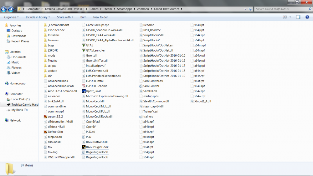The width and height of the screenshot is (313, 176).
Task: Open the help question mark icon
Action: 307,17
